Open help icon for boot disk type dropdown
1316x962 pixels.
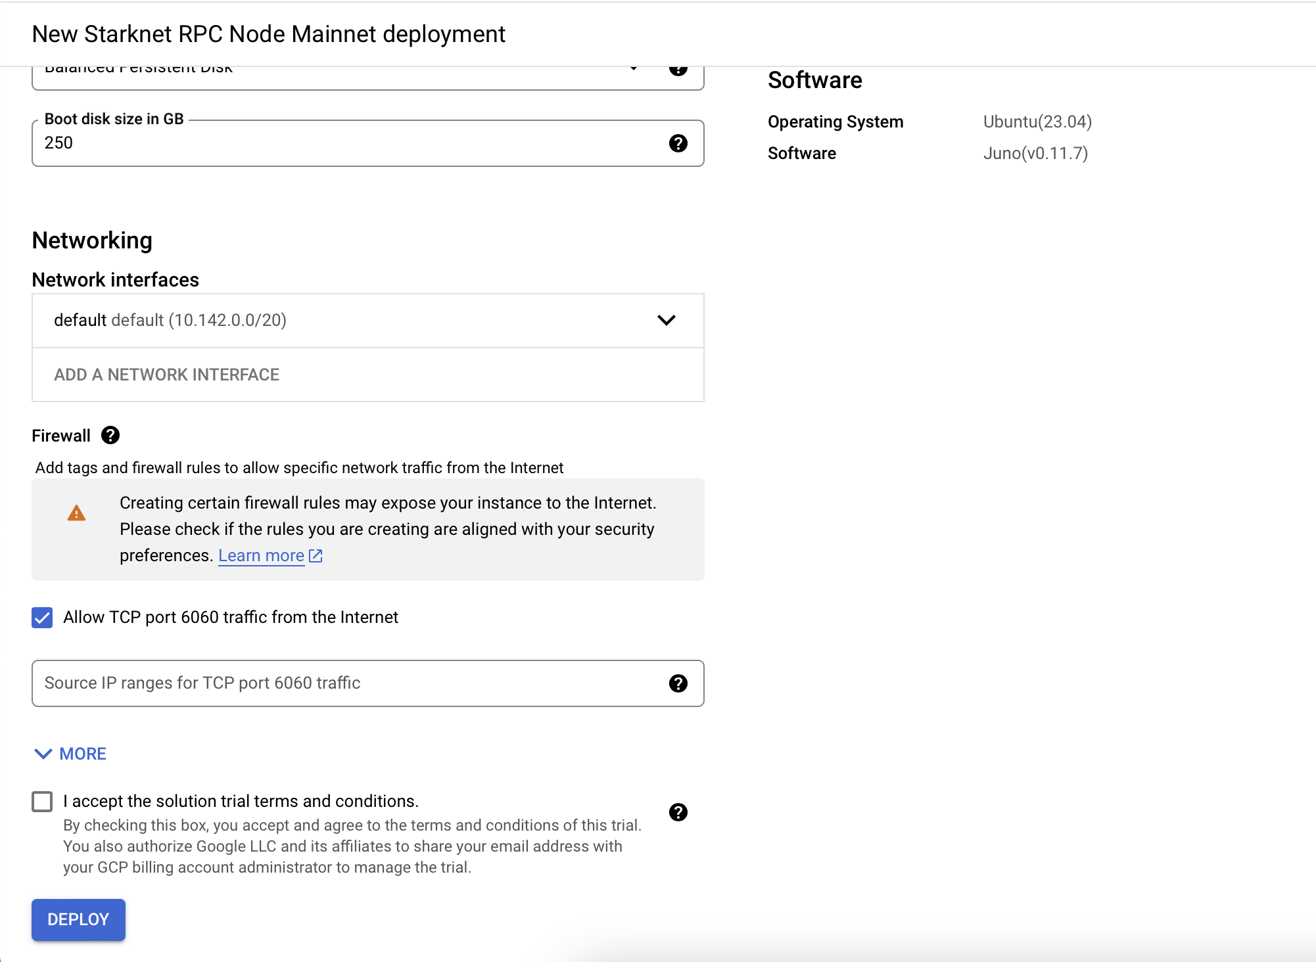click(678, 70)
